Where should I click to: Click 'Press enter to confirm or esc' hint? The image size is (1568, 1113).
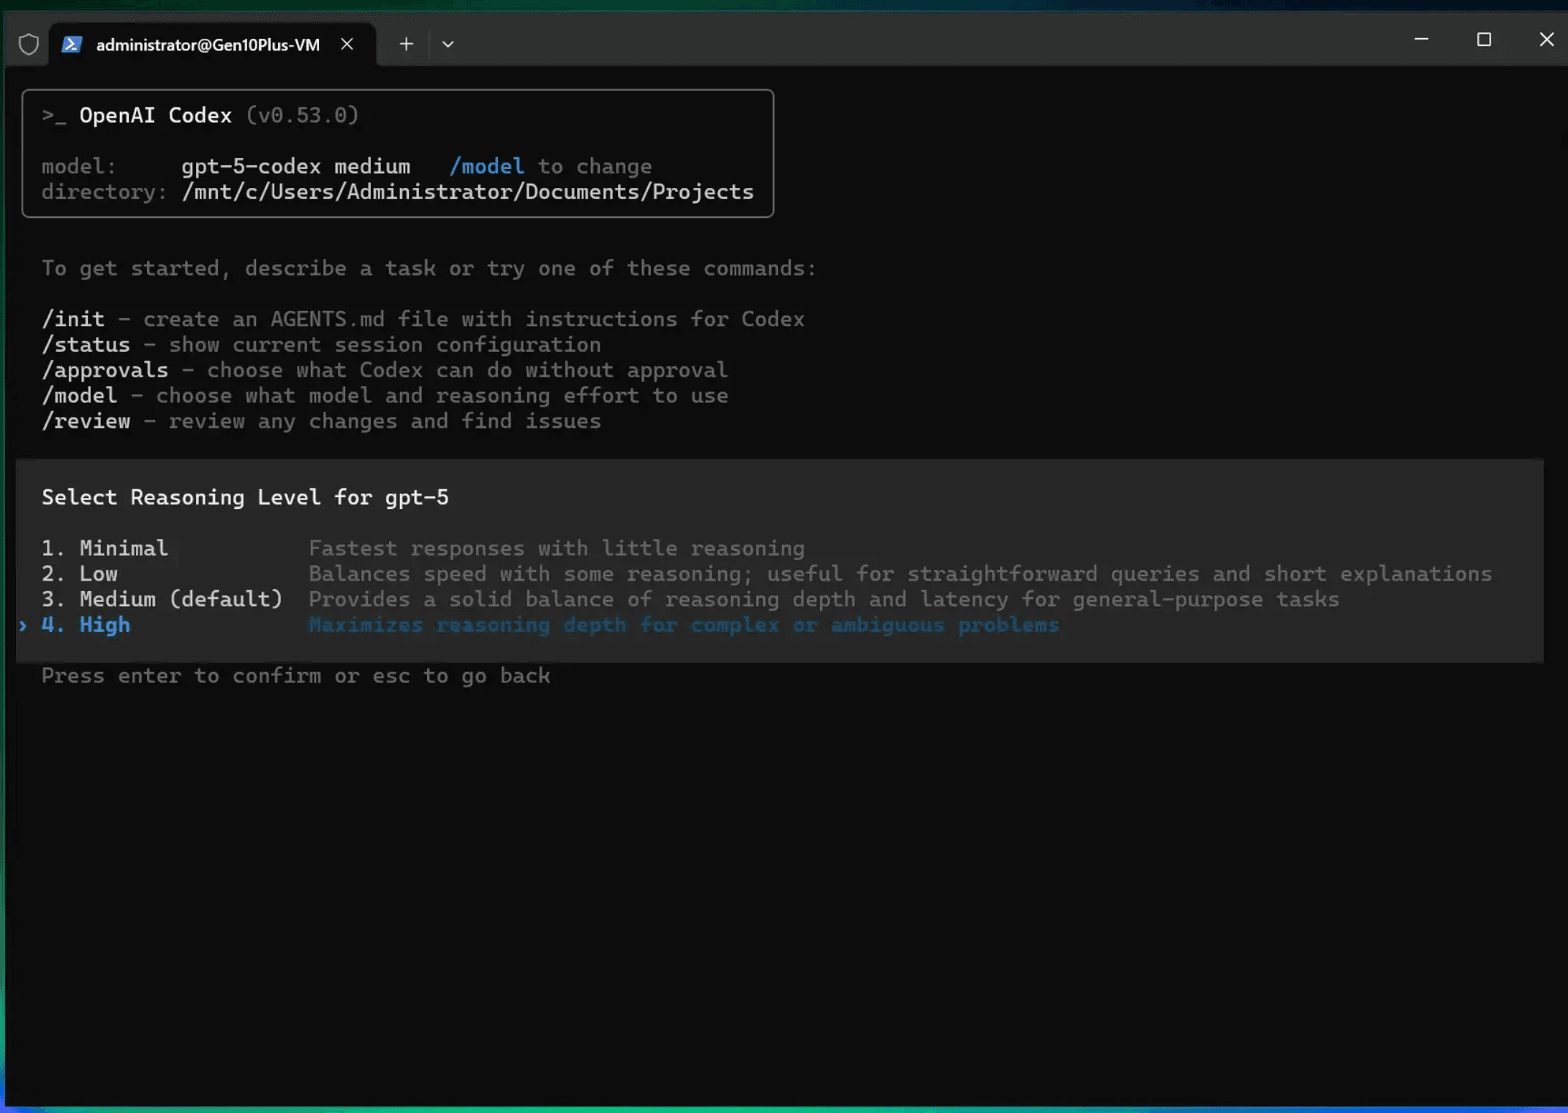(x=295, y=676)
